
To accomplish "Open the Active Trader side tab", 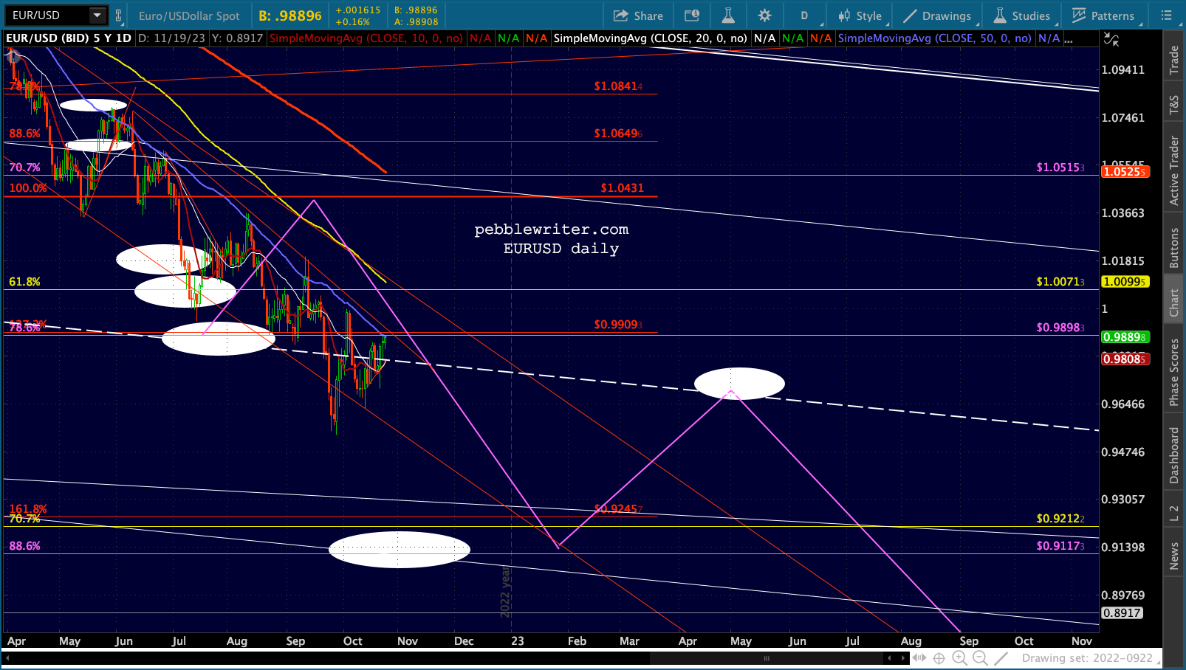I will [1173, 170].
